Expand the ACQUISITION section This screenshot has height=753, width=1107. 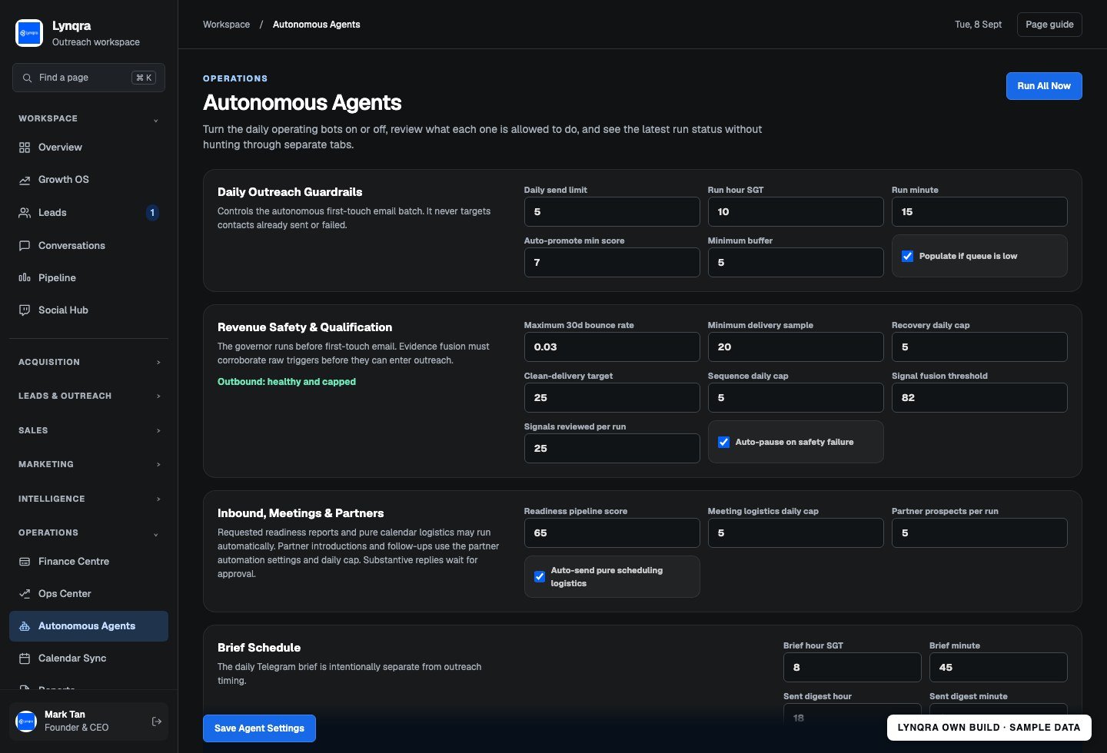point(88,363)
